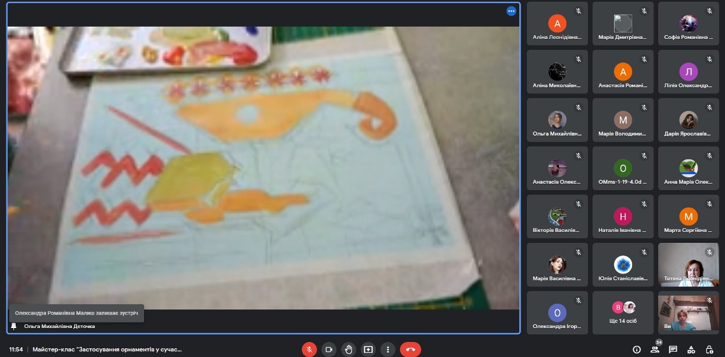Click muted mic icon on Марта Сергіївна tile
The image size is (725, 357).
pos(709,204)
